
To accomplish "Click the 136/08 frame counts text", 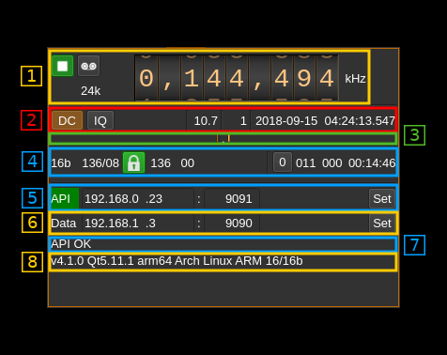I will (100, 163).
